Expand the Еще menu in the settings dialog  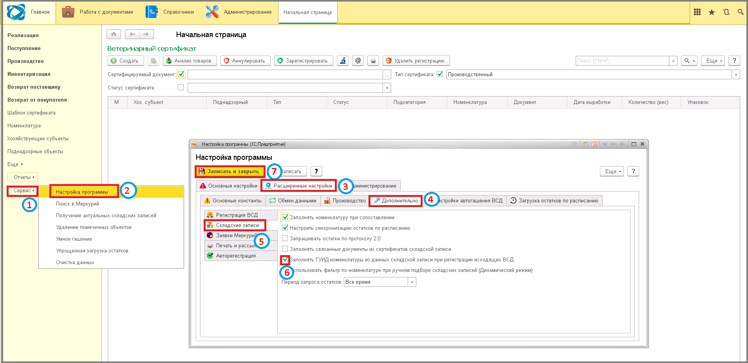coord(612,171)
